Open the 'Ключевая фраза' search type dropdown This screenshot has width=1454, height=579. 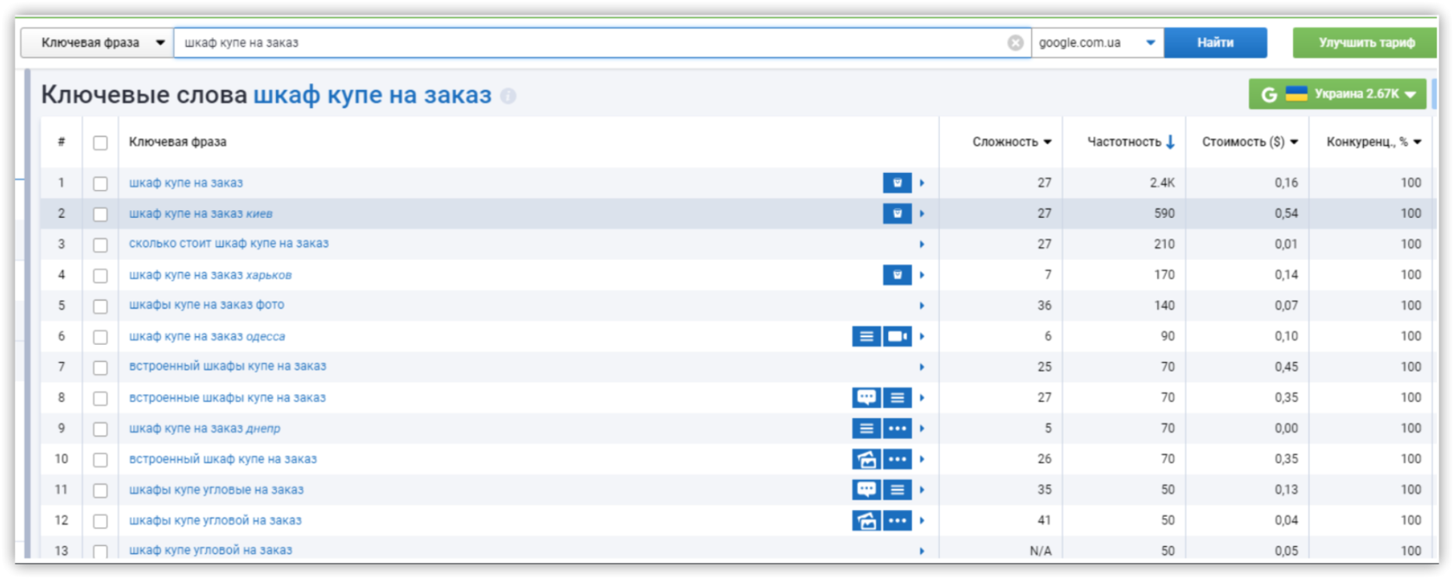coord(97,42)
